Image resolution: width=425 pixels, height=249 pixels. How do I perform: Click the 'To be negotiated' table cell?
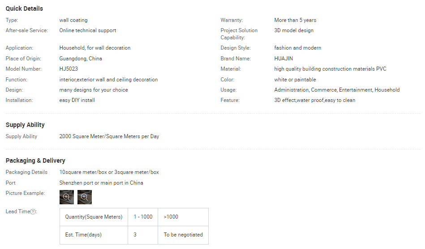coord(183,235)
